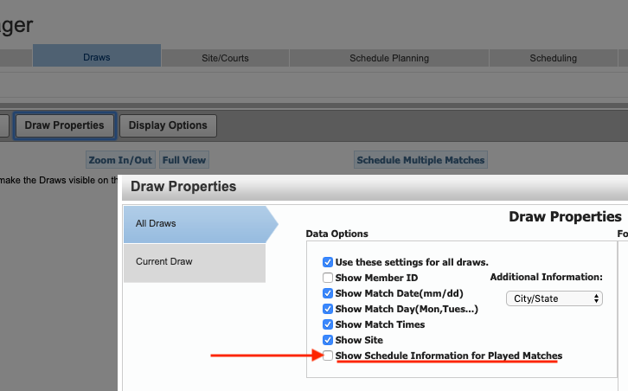Open the Draws tab
The width and height of the screenshot is (628, 391).
pyautogui.click(x=97, y=56)
